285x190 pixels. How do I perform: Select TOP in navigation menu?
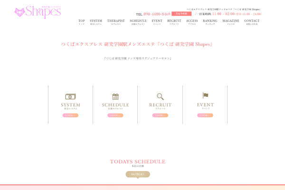tap(82, 22)
